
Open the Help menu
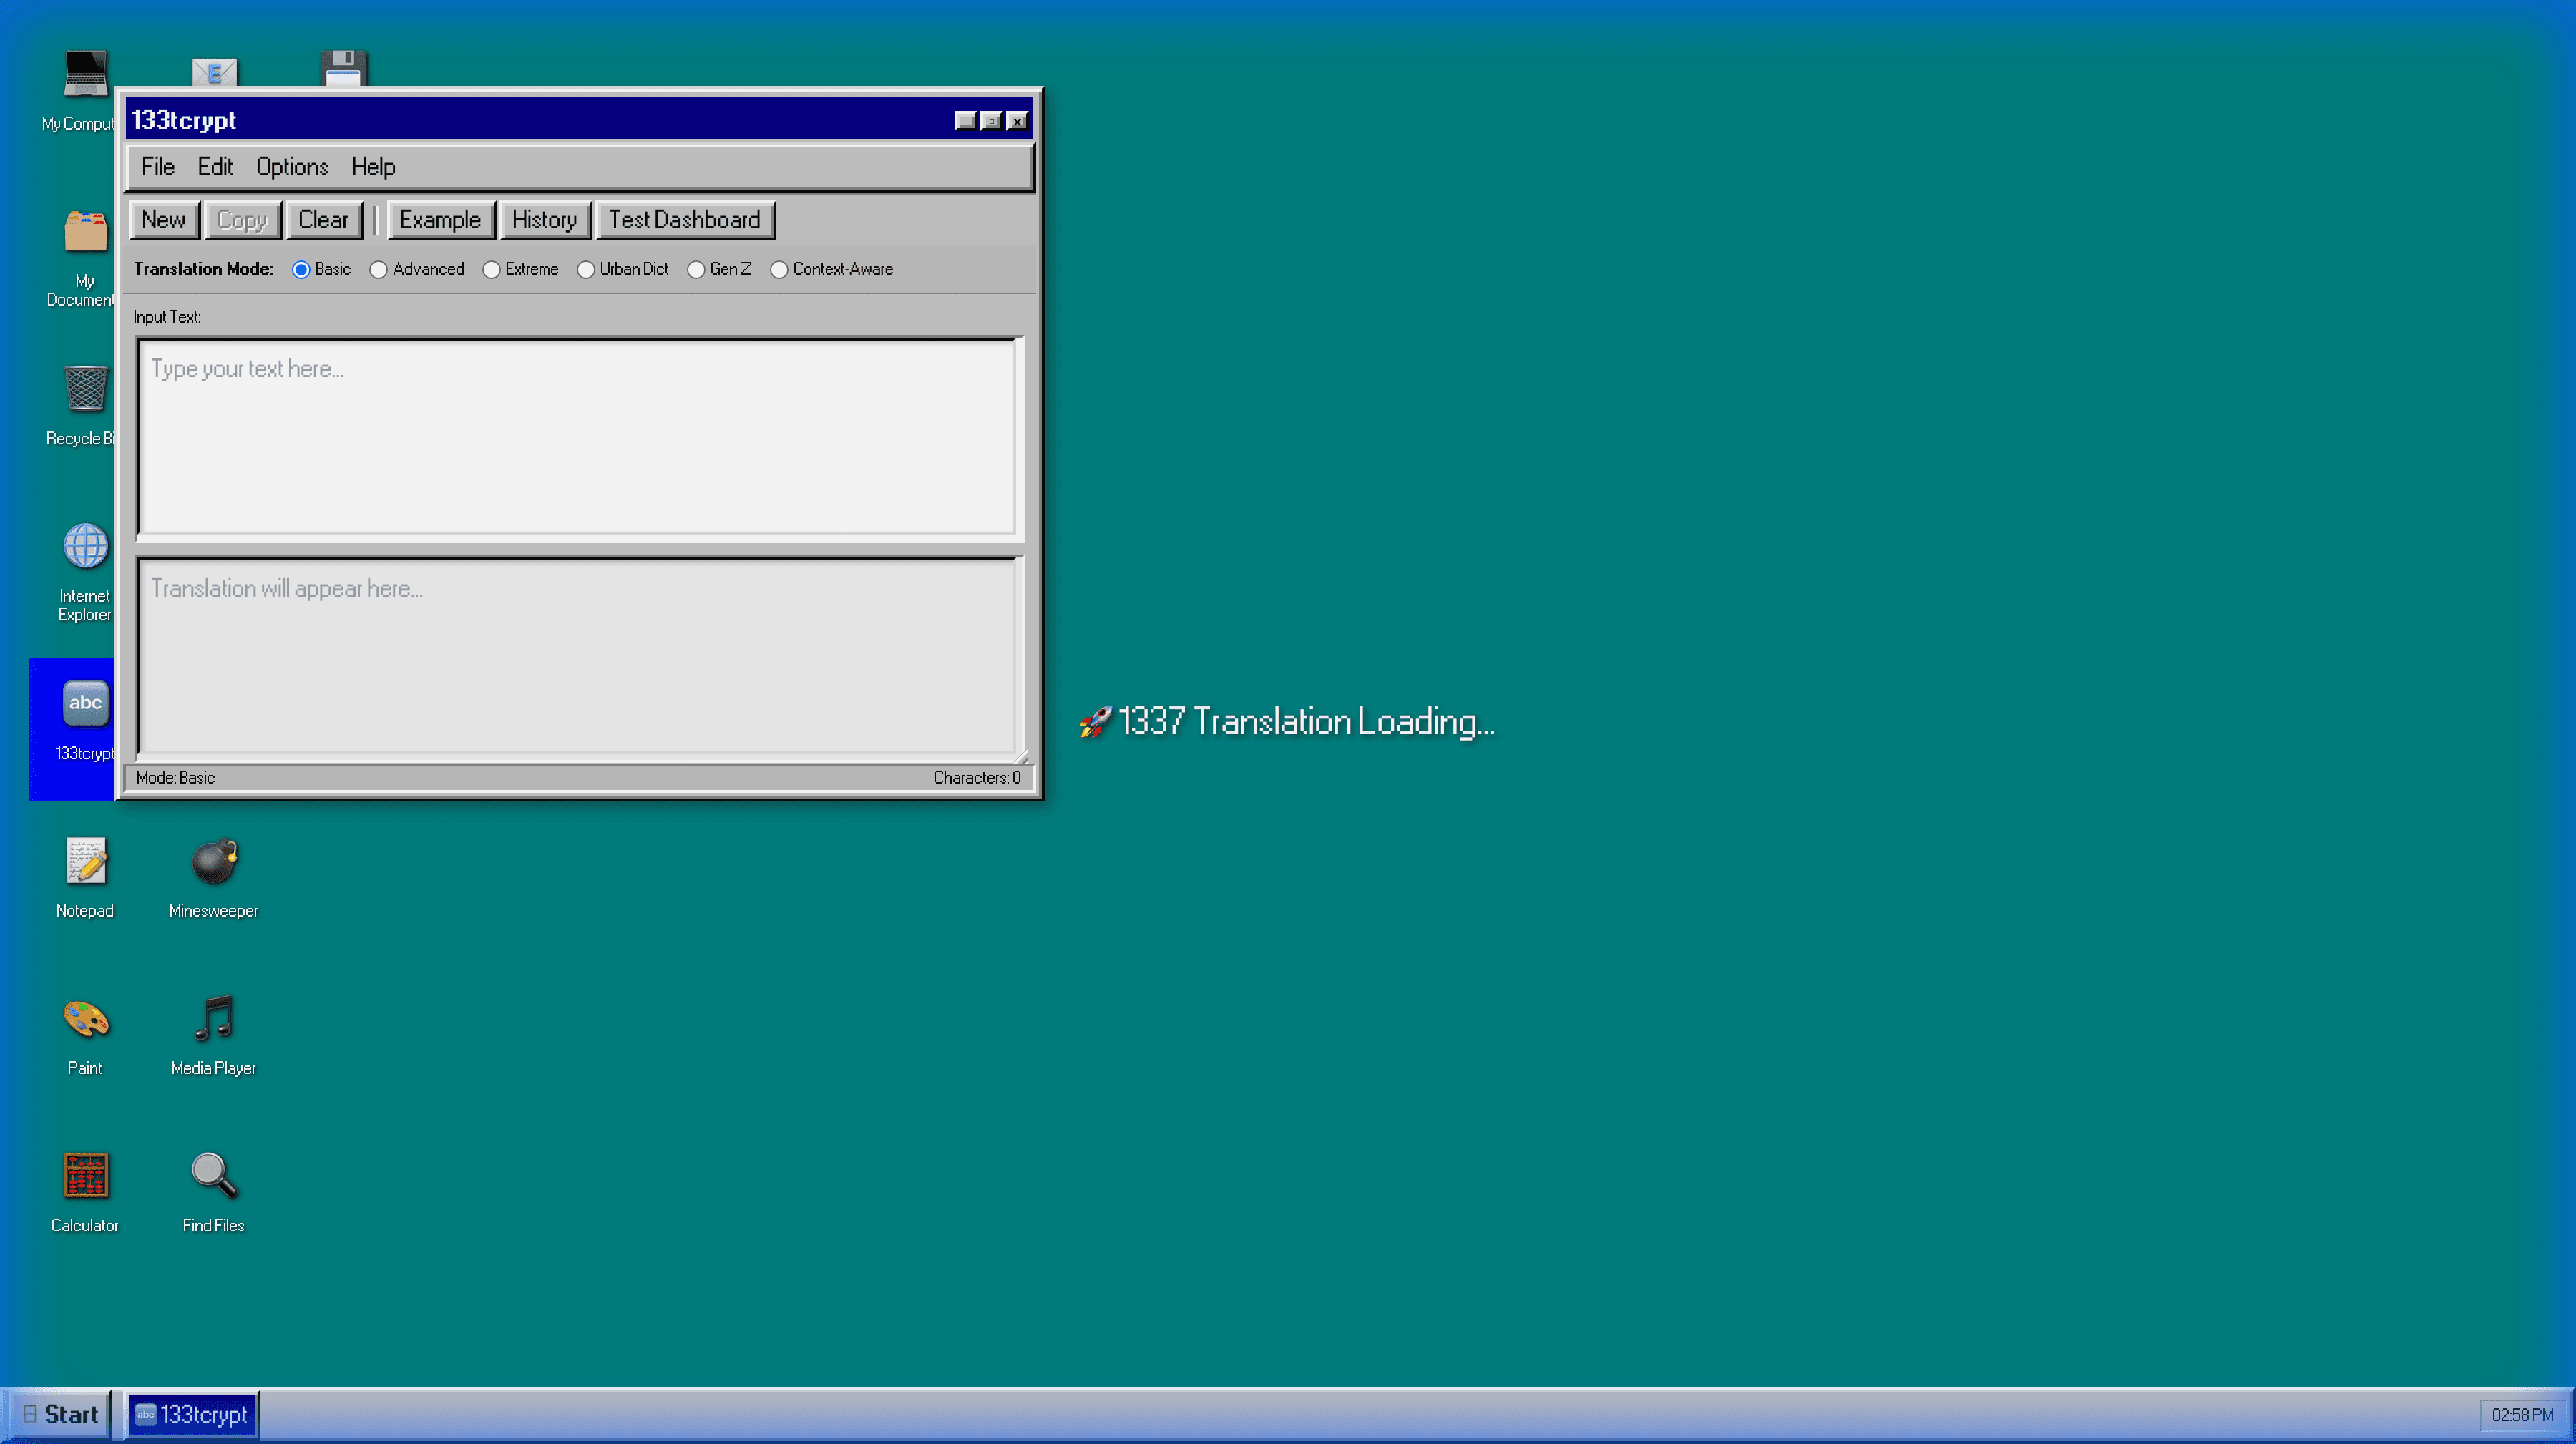tap(373, 167)
